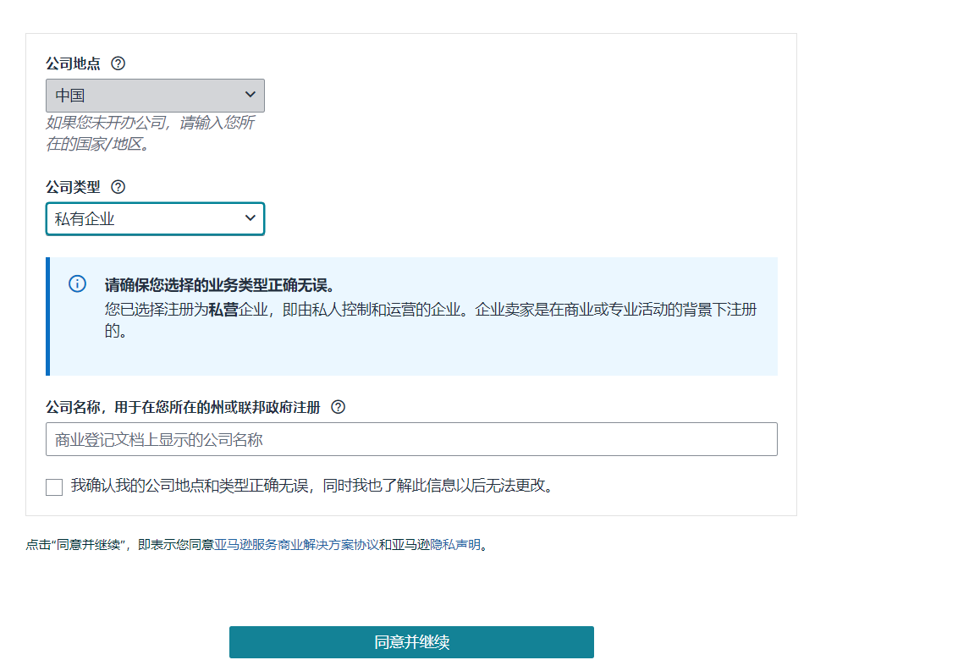Click the bold 请确保您选择的业务类型正确无误 heading
This screenshot has width=980, height=671.
click(220, 284)
